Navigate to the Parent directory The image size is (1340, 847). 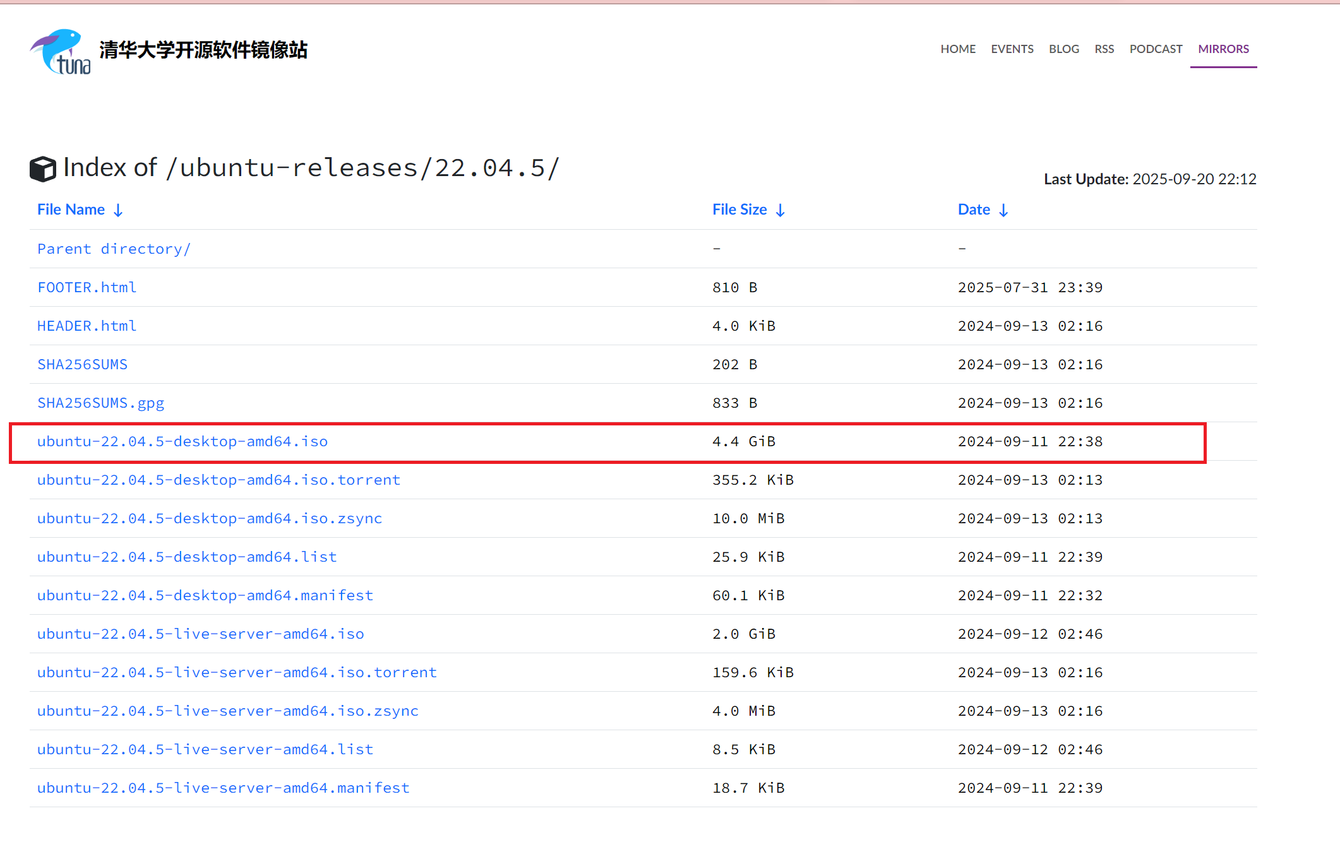114,249
